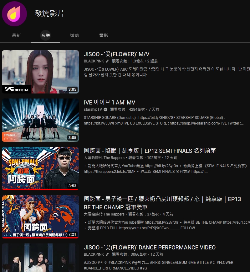Go to the 電影 tab
The height and width of the screenshot is (272, 250).
coord(104,35)
